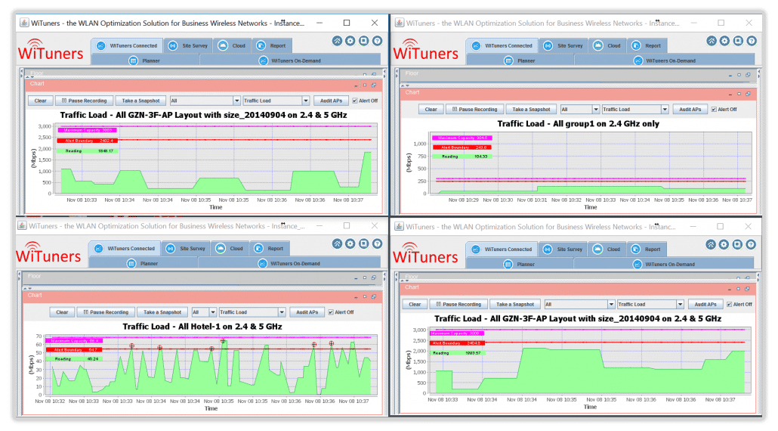Open Planner tab in lower GZN-3F-AP window
Screen dimensions: 778x431
(519, 264)
